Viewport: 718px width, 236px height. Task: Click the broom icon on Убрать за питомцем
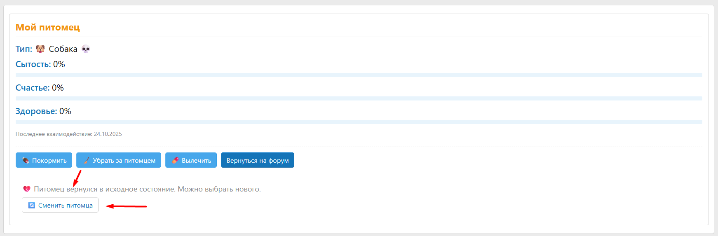point(86,161)
